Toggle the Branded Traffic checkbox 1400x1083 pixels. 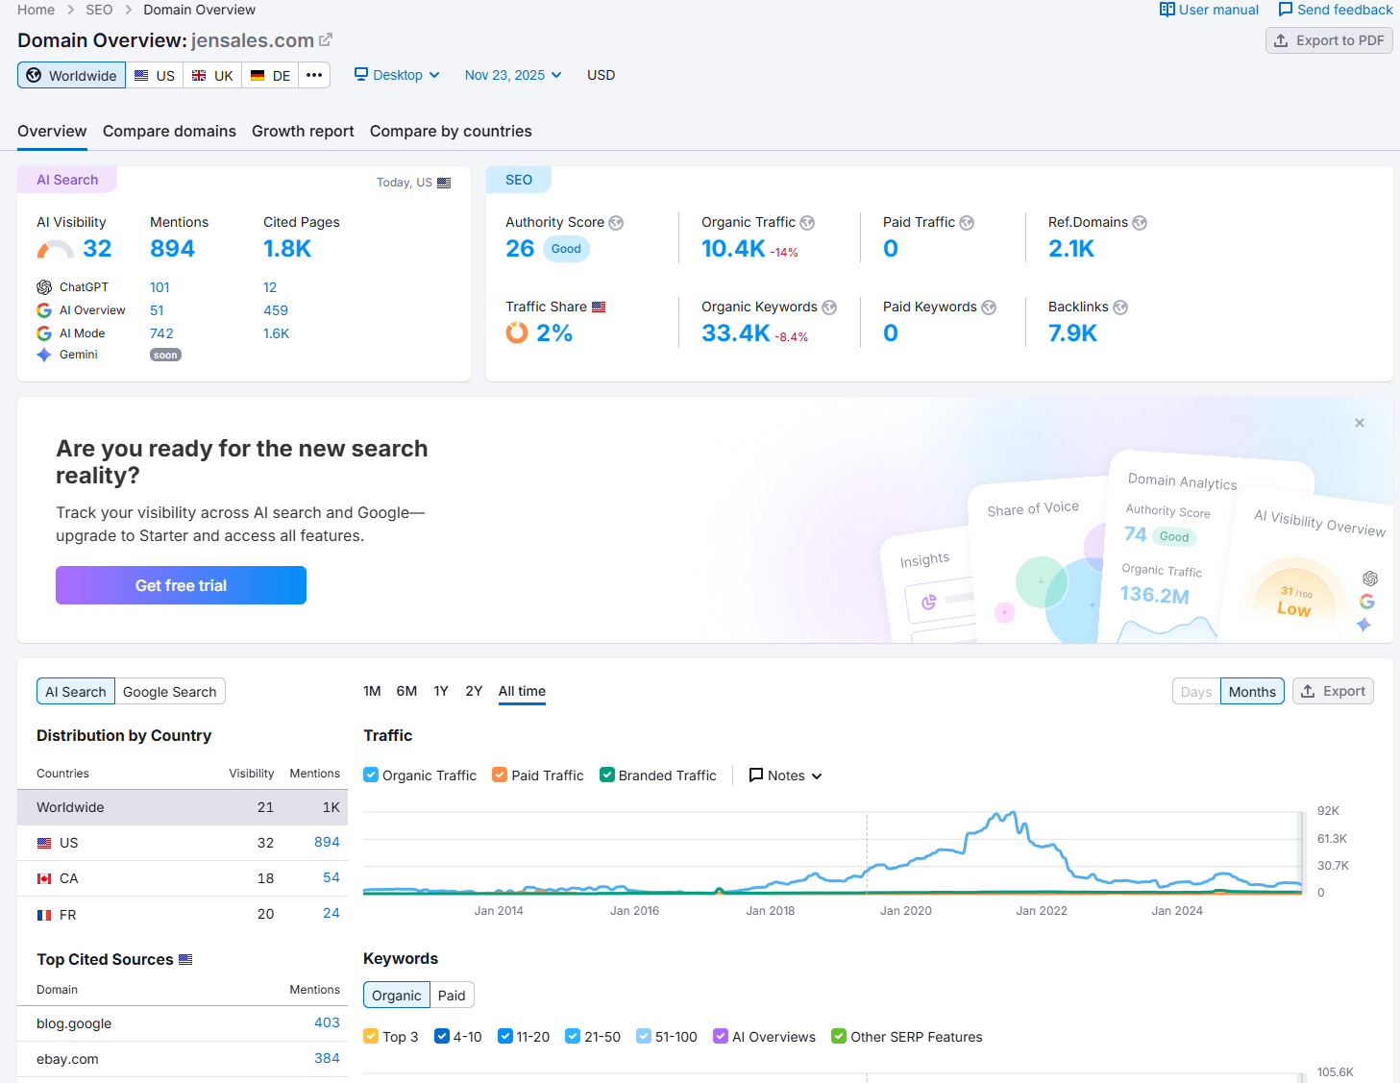coord(607,775)
